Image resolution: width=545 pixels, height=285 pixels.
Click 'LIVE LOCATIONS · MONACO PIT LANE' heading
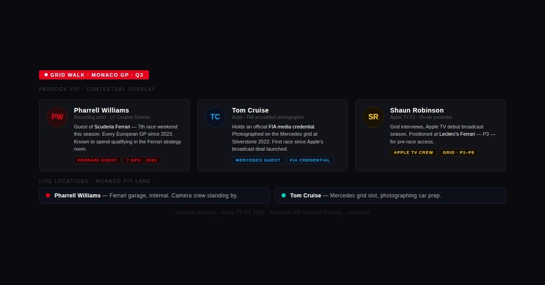[95, 182]
